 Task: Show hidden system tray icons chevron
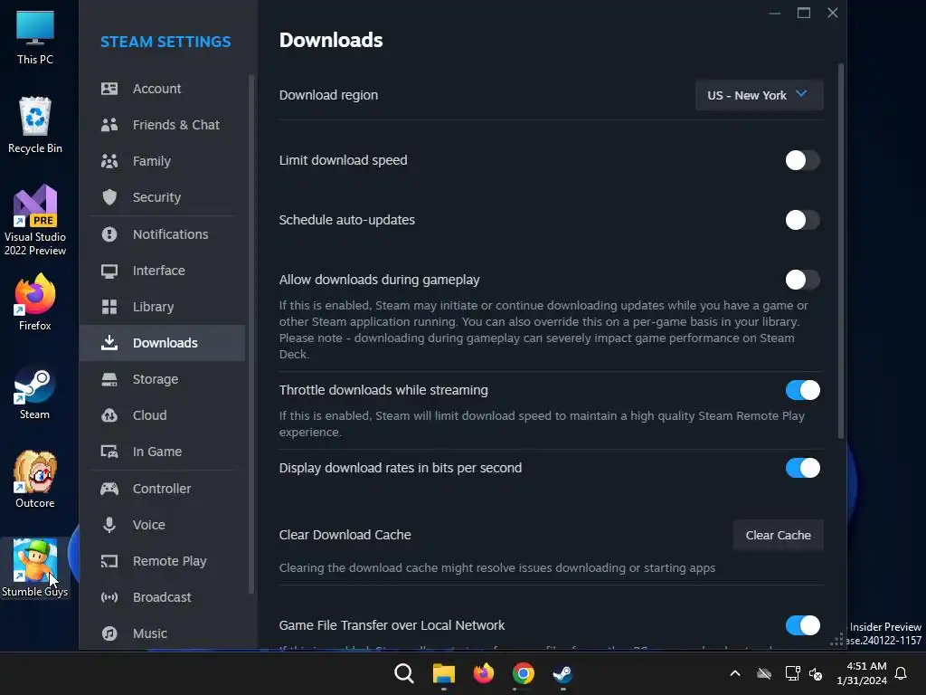(735, 673)
